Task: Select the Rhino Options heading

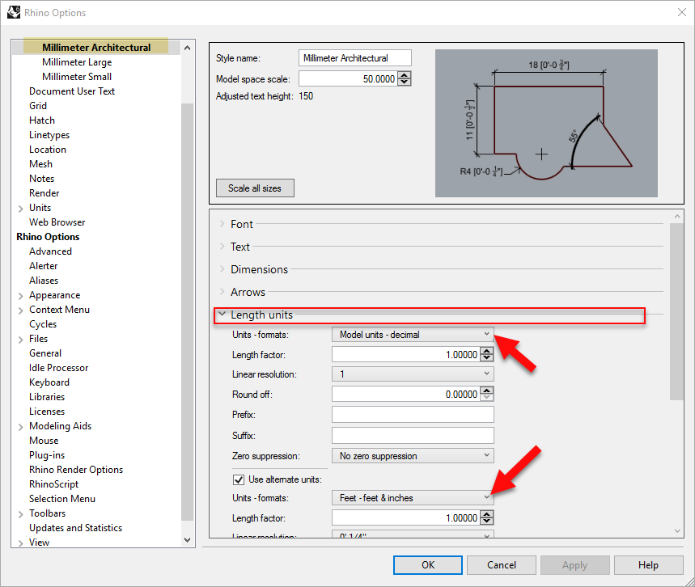Action: point(48,237)
